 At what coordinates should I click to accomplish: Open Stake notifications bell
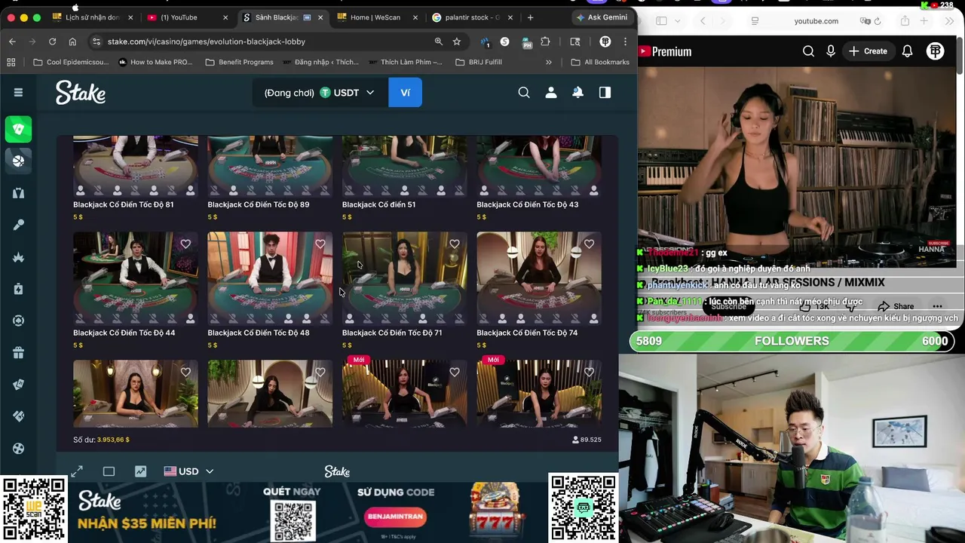tap(577, 92)
